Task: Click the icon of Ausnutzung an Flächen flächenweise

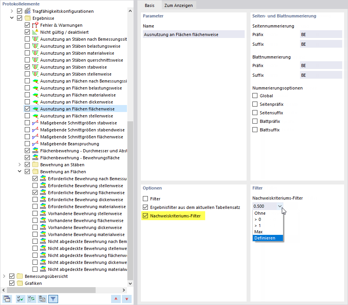Action: 35,109
